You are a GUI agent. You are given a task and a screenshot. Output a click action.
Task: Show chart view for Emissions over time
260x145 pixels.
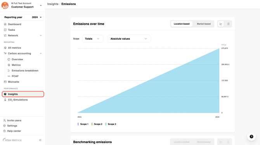pos(221,24)
